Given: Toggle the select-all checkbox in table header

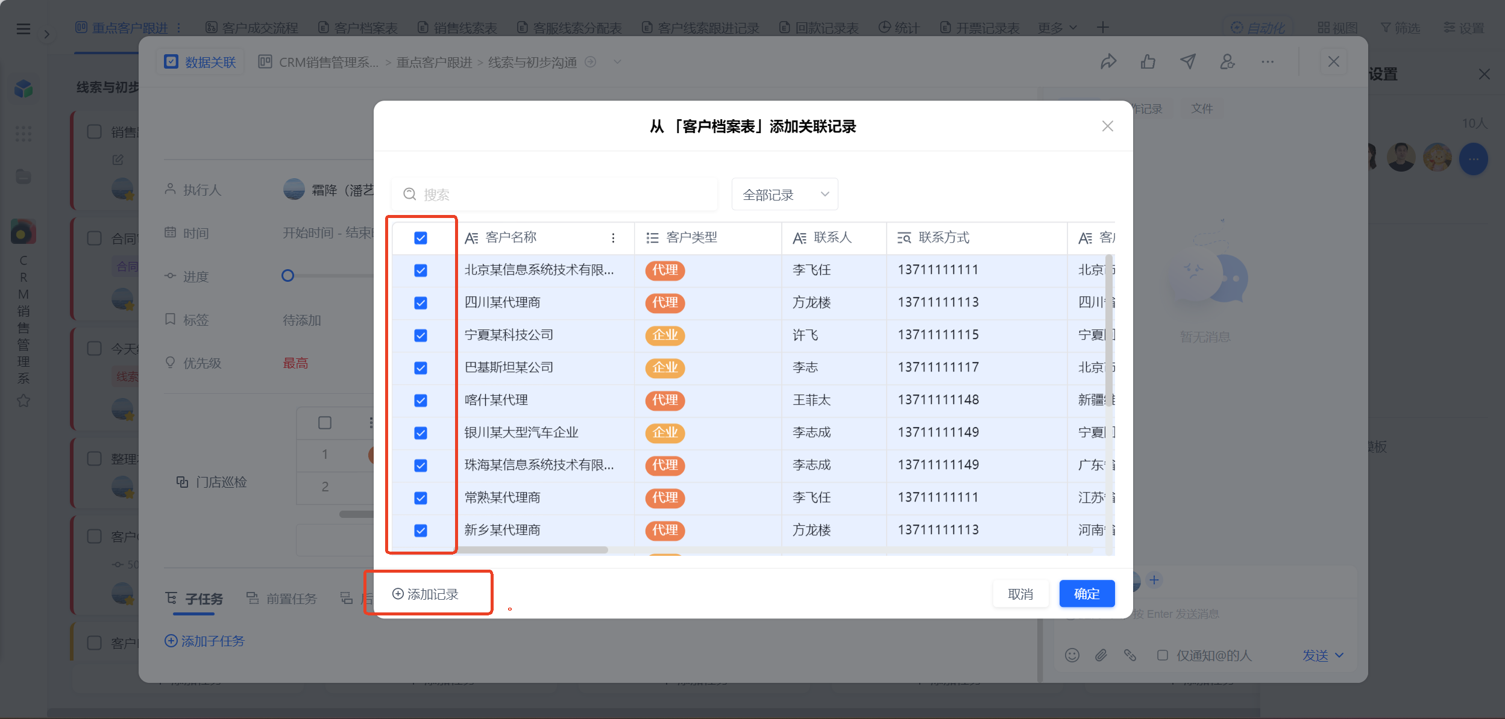Looking at the screenshot, I should [421, 238].
